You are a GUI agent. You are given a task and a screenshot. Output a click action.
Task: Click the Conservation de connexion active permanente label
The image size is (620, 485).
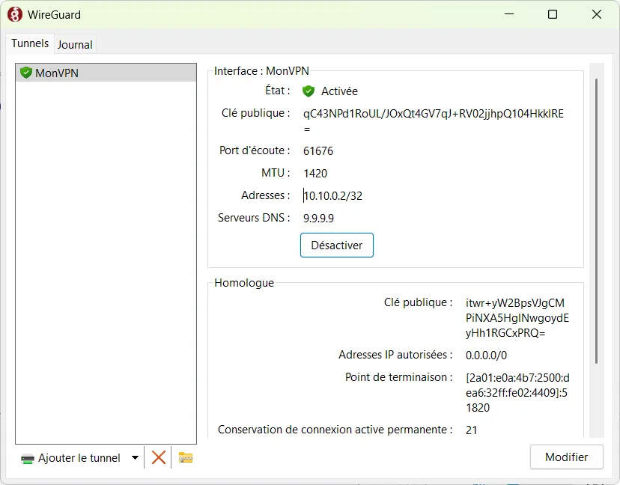(x=335, y=430)
